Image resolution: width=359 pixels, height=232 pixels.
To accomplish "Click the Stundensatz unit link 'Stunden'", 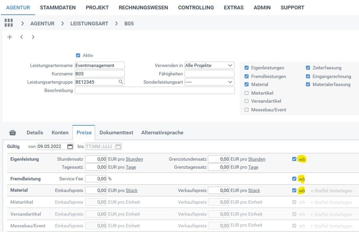I will pos(135,159).
